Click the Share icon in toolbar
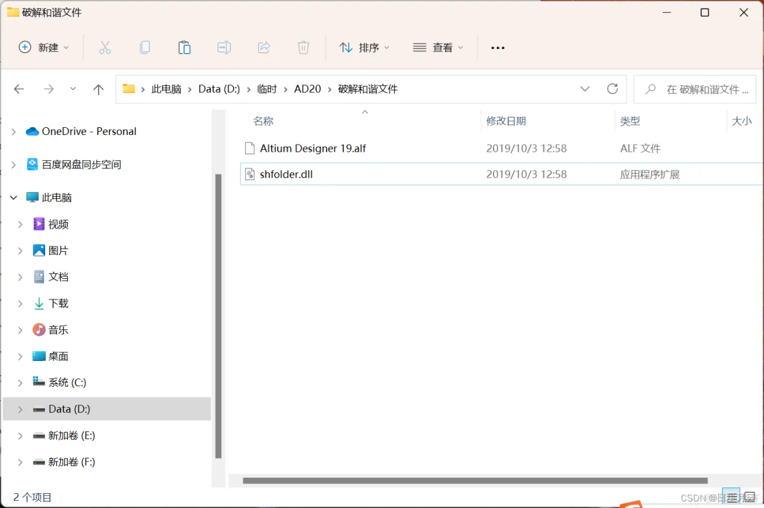Viewport: 764px width, 508px height. (264, 47)
